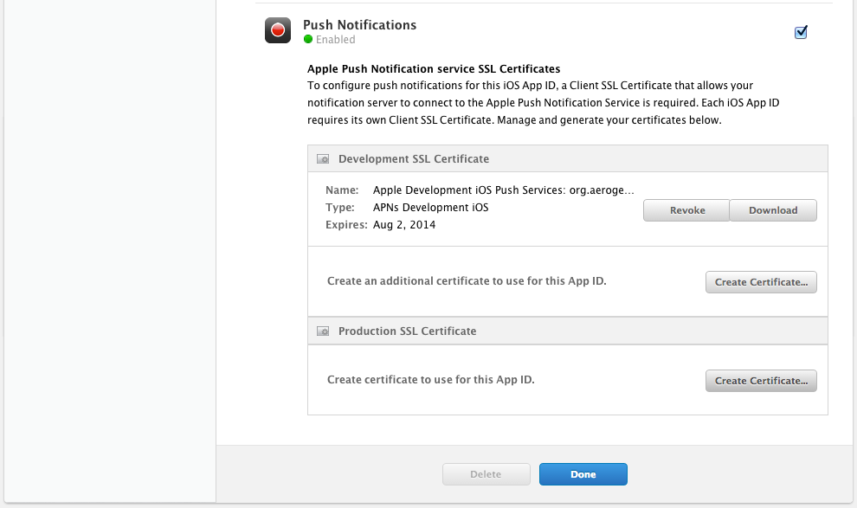
Task: Click the Development SSL Certificate badge icon
Action: click(x=322, y=158)
